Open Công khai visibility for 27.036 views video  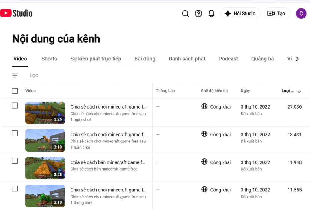pos(220,107)
